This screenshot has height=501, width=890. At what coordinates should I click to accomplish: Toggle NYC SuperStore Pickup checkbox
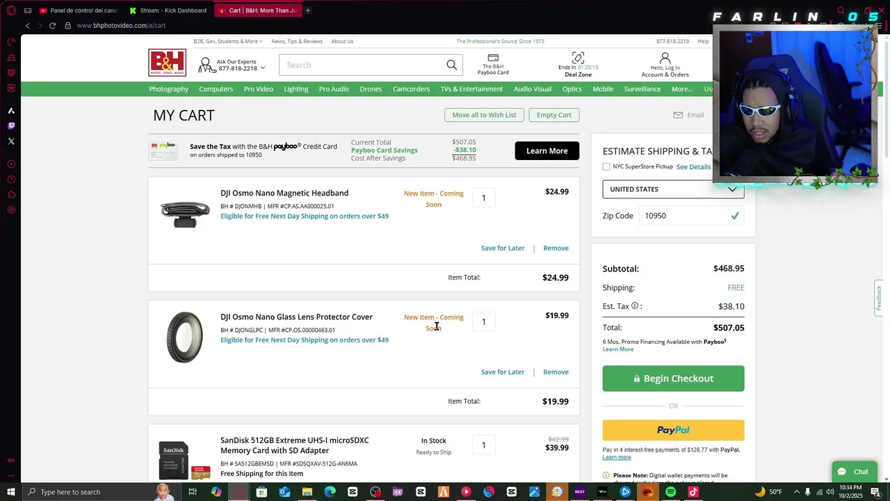coord(606,166)
